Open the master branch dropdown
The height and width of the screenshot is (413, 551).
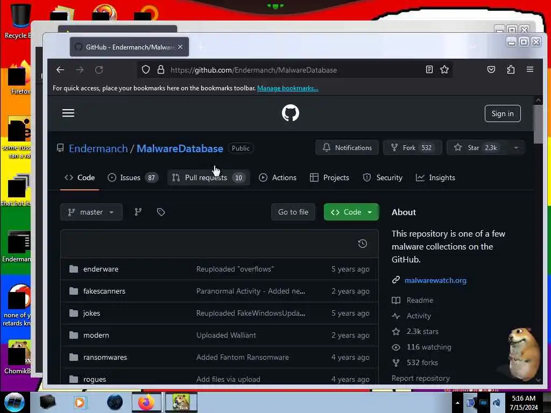click(91, 212)
